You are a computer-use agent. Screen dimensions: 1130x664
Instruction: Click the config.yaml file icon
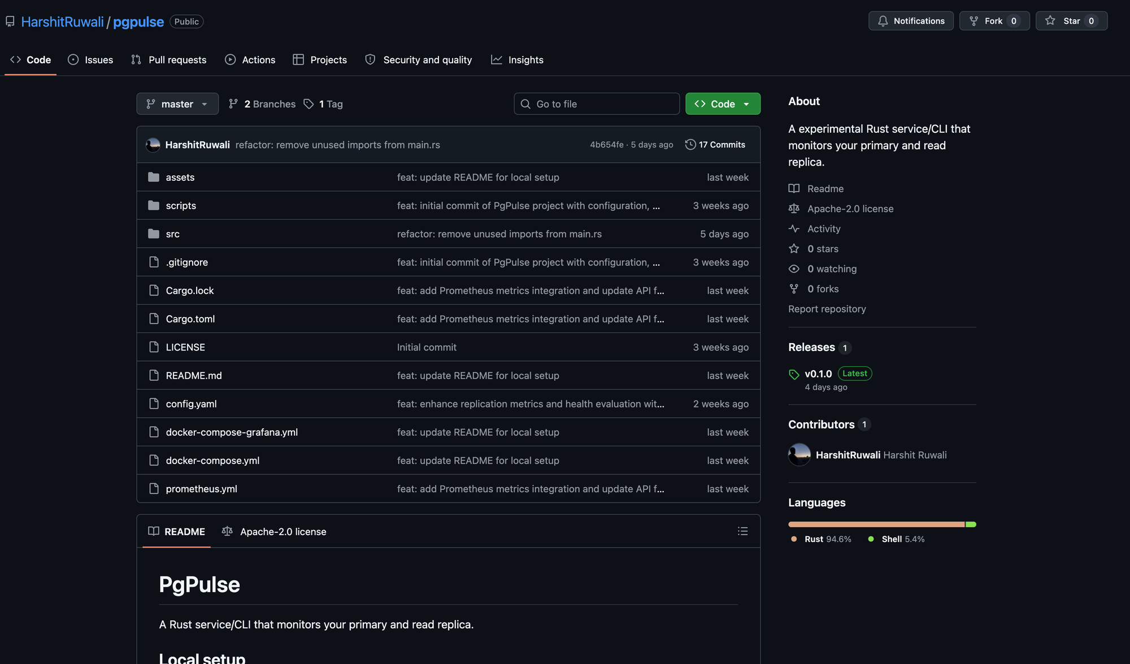[154, 403]
